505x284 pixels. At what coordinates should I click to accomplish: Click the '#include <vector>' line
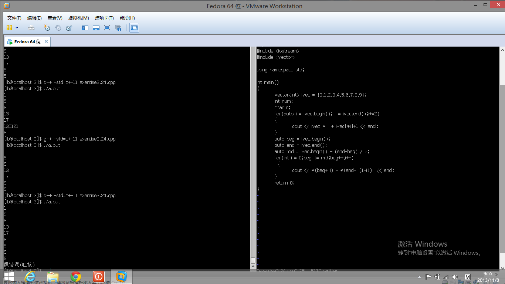coord(276,57)
